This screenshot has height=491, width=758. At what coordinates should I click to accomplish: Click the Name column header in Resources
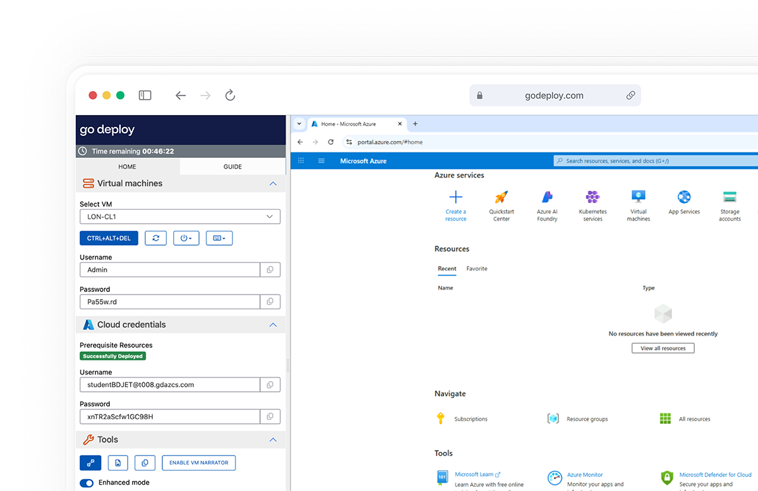click(x=445, y=288)
